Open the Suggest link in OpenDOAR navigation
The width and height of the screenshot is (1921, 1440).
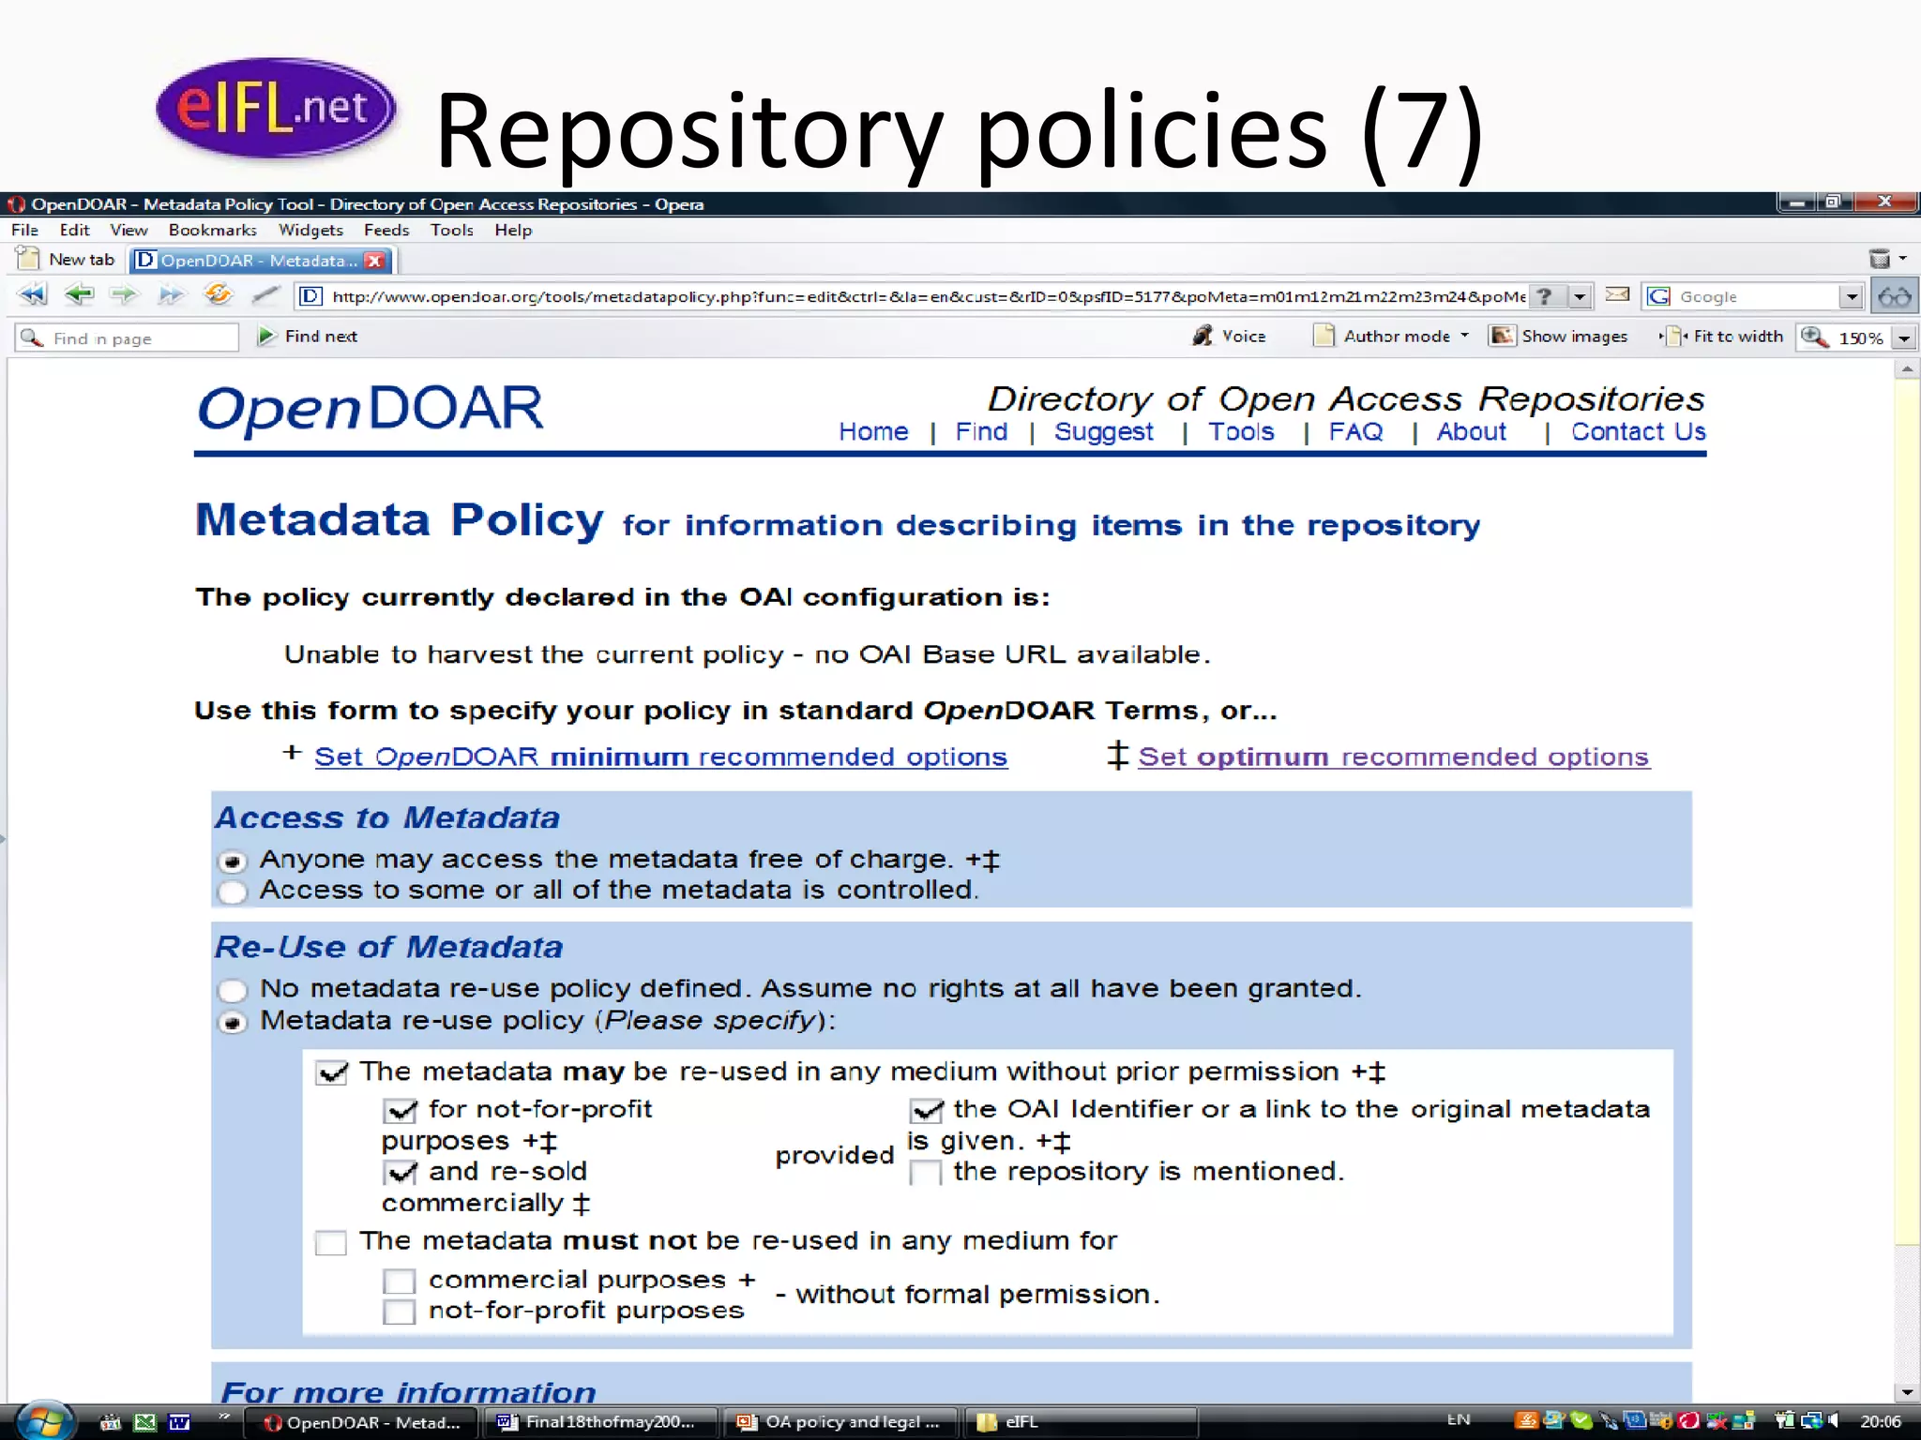click(x=1103, y=431)
